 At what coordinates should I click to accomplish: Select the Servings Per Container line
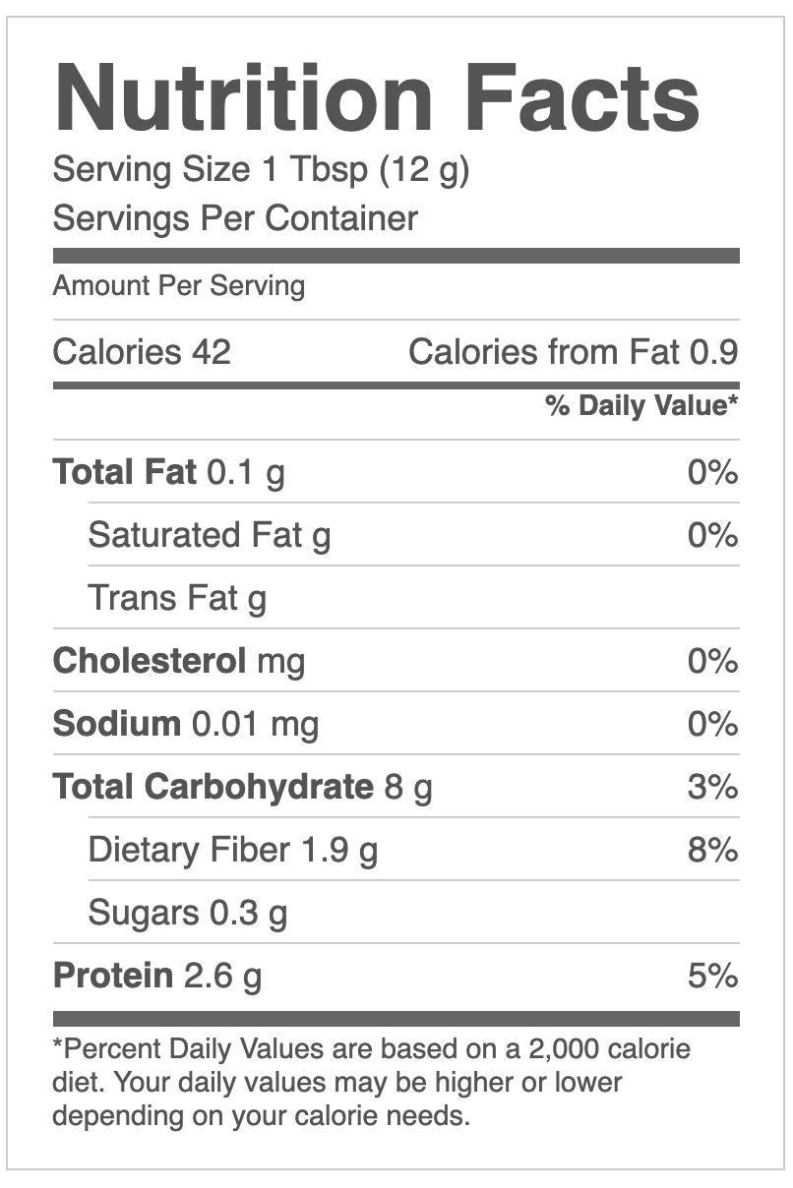pos(235,218)
